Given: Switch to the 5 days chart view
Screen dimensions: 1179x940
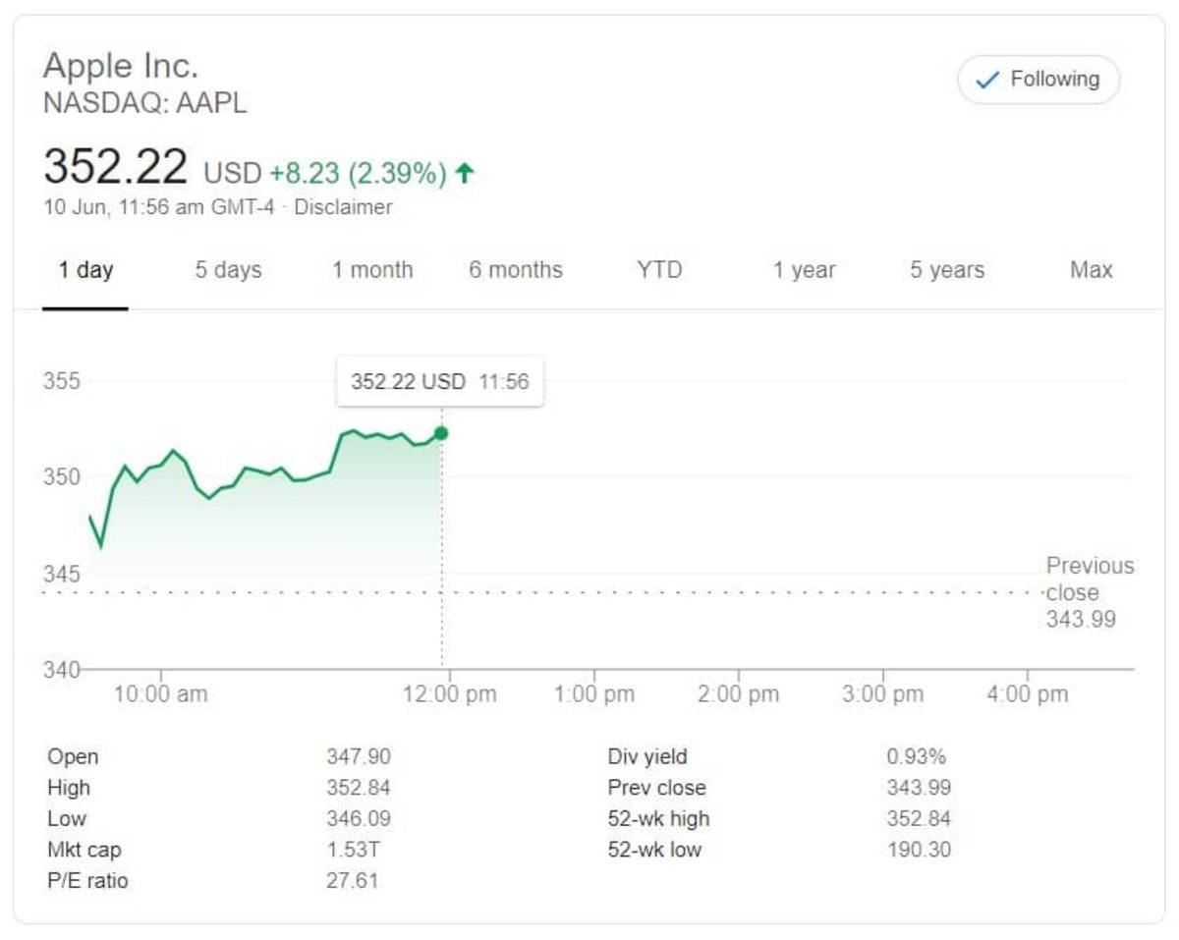Looking at the screenshot, I should [x=226, y=270].
